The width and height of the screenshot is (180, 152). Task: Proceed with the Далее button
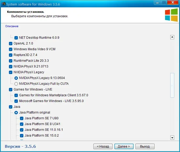point(124,147)
